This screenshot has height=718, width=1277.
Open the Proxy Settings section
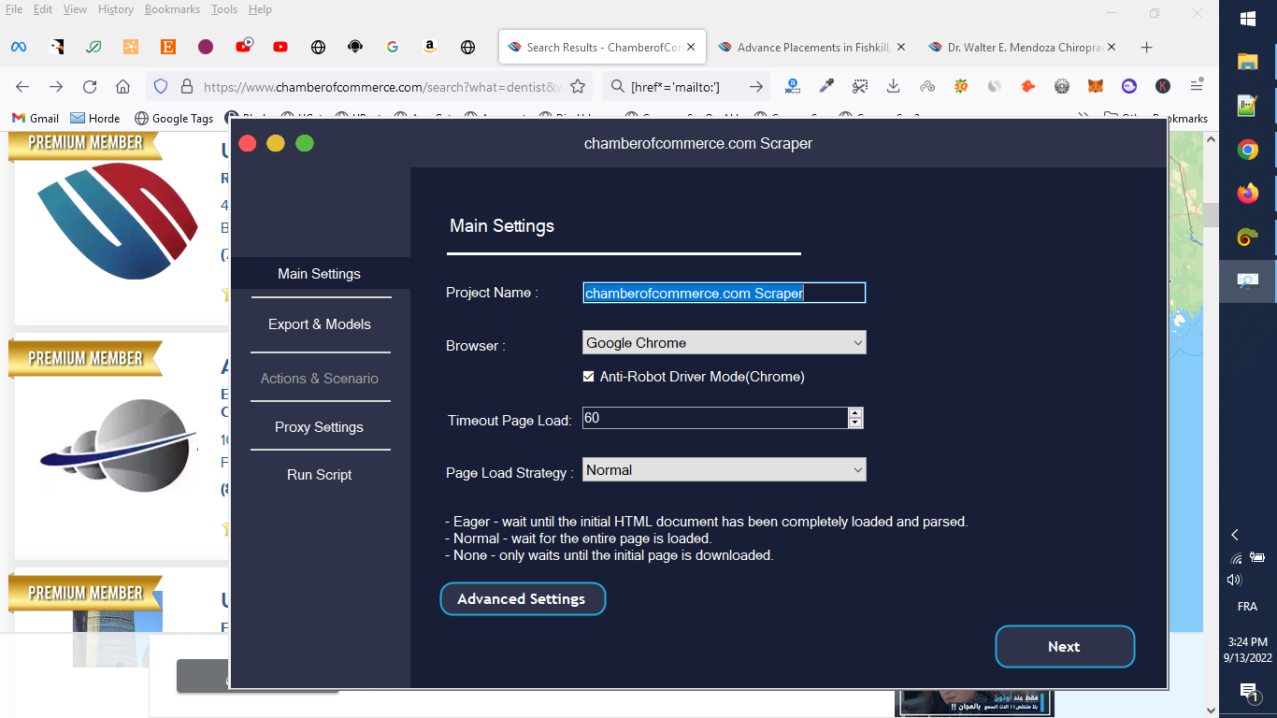click(x=320, y=427)
